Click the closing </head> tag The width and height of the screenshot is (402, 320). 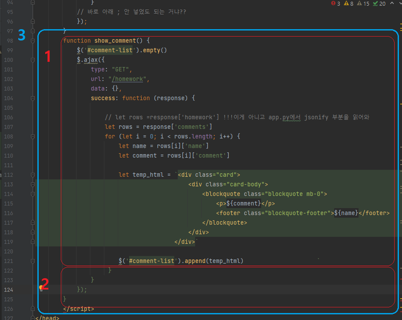coord(47,318)
